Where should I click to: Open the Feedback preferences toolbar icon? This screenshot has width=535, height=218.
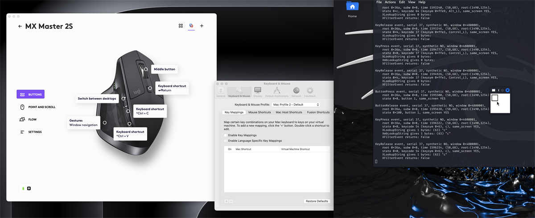(310, 92)
